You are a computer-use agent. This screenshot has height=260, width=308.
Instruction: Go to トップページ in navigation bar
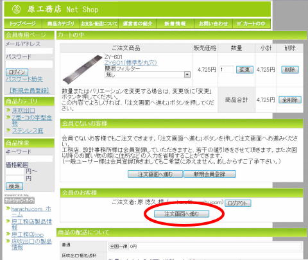(x=22, y=24)
